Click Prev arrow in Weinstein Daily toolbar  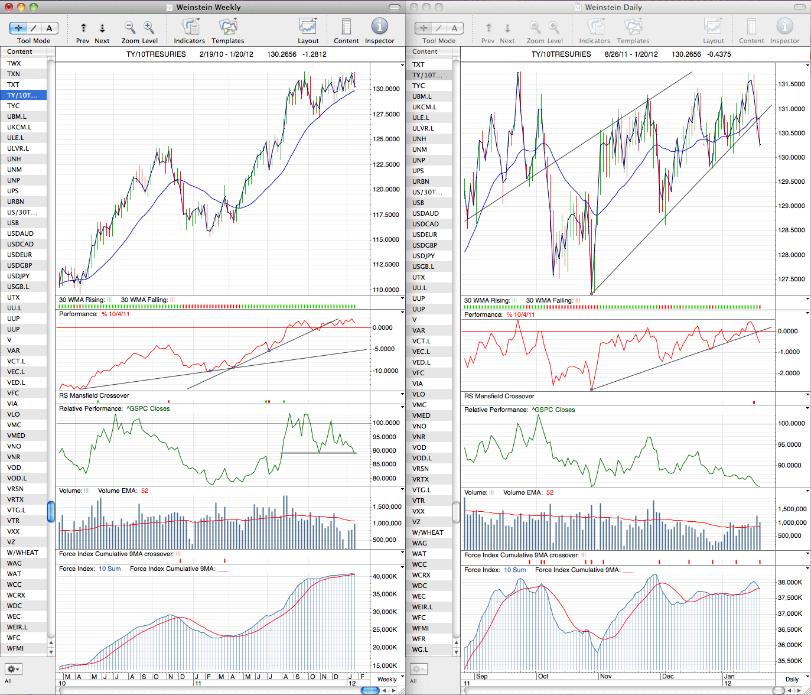pyautogui.click(x=488, y=28)
